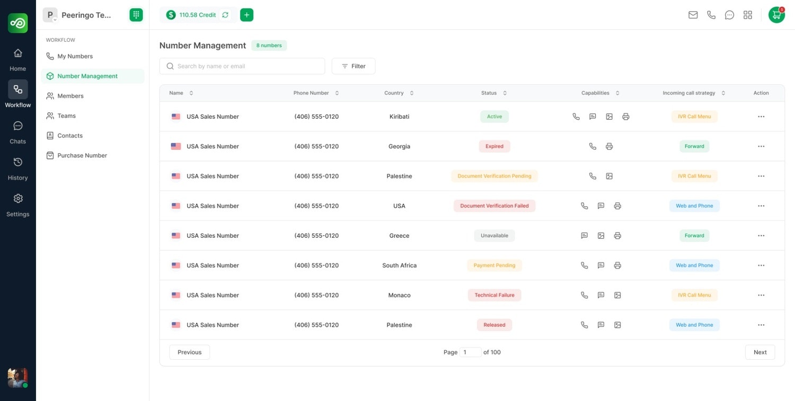Open action menu for USA row

tap(761, 206)
